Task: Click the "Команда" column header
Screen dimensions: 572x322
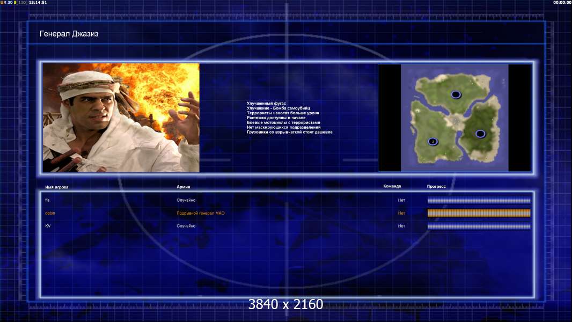Action: tap(392, 186)
